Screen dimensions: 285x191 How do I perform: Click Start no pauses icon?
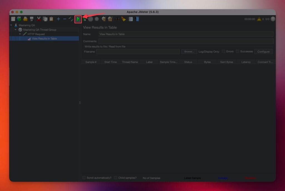(x=85, y=19)
